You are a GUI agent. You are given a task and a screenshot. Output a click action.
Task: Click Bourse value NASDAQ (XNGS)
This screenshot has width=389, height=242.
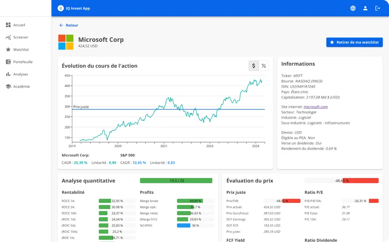pos(309,81)
